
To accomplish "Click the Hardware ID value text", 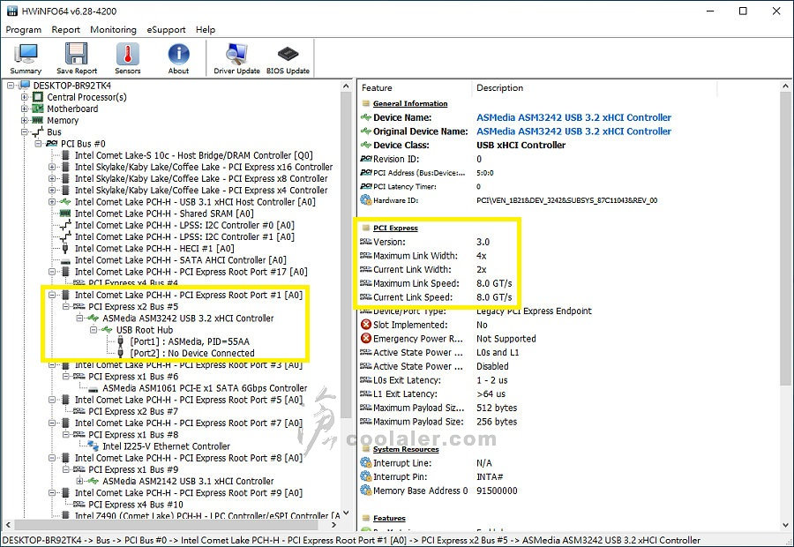I will click(566, 200).
